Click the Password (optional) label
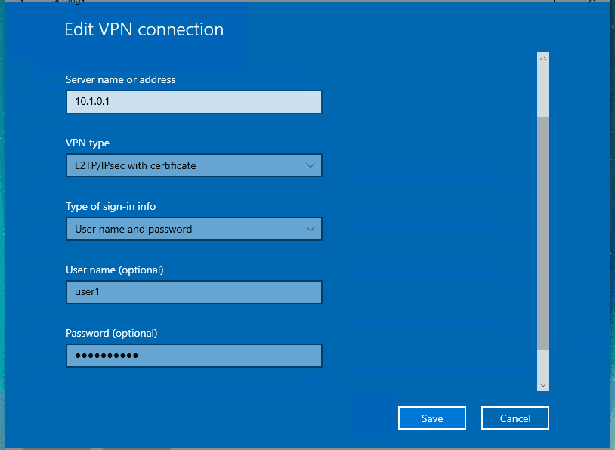615x450 pixels. click(112, 333)
